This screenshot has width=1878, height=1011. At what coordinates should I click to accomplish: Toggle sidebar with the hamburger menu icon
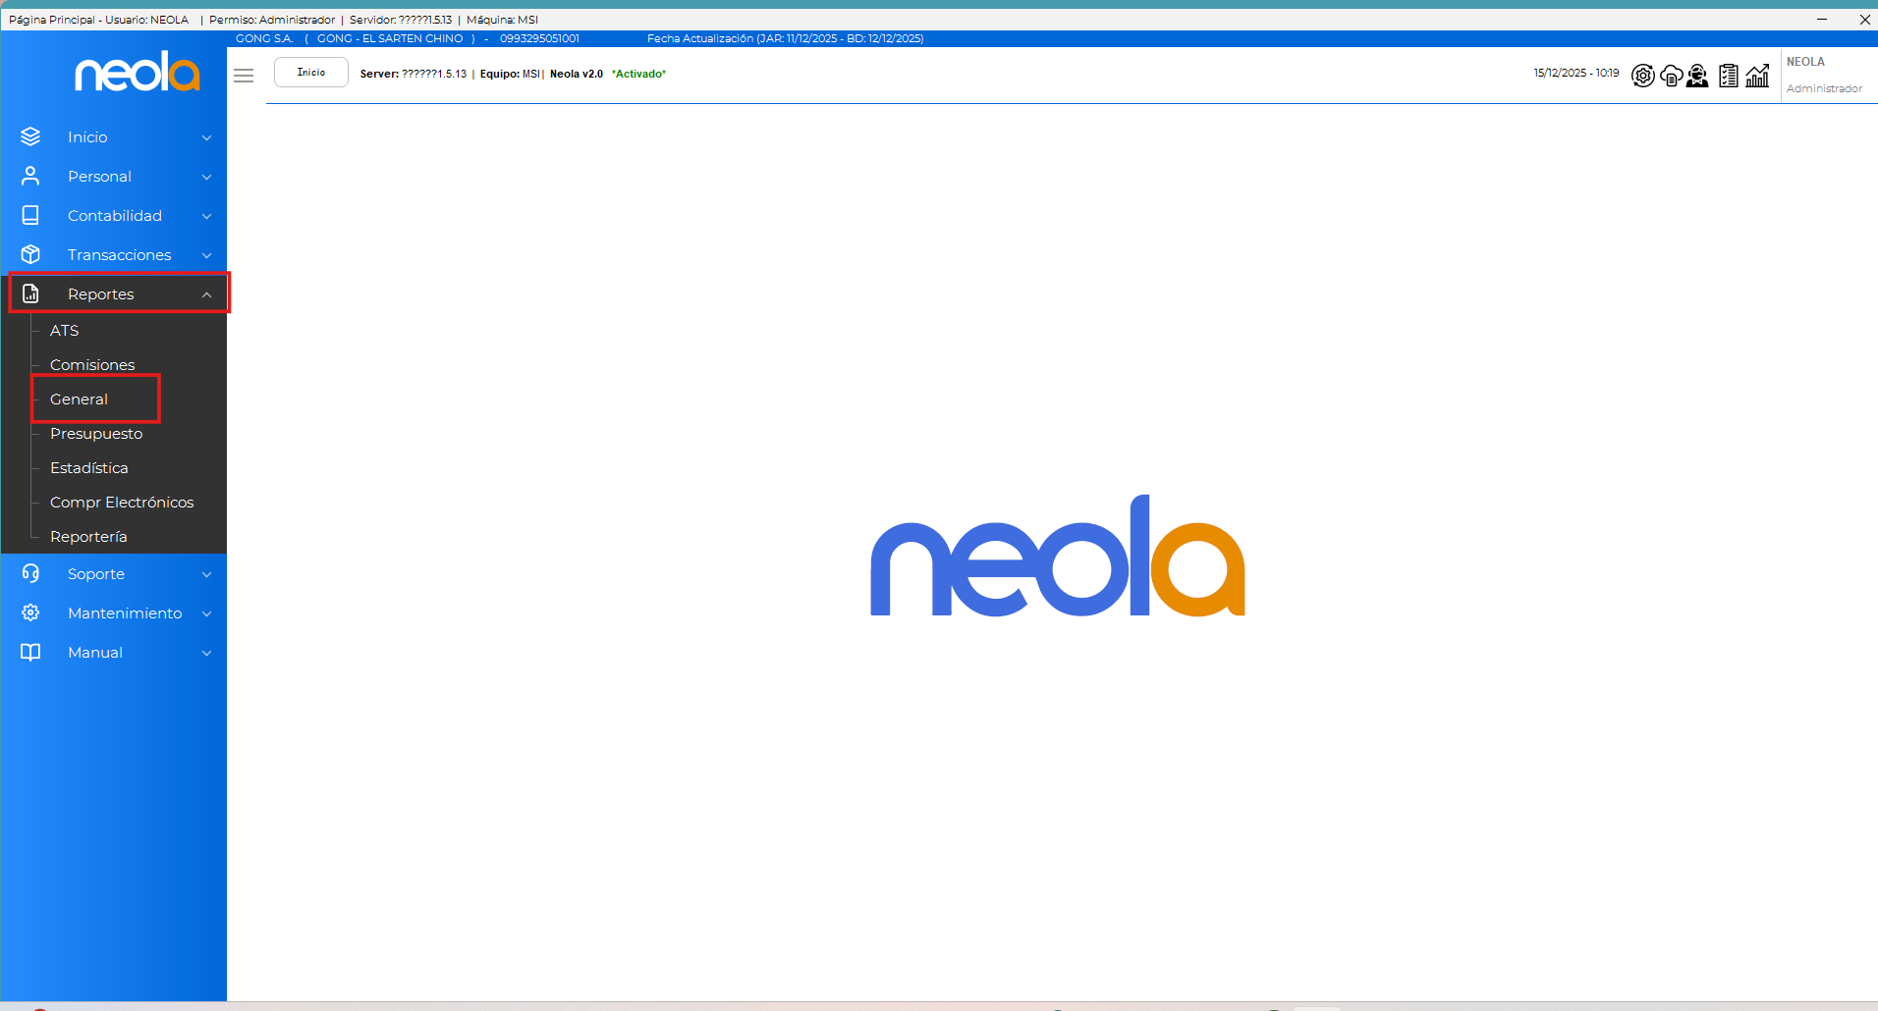(244, 76)
